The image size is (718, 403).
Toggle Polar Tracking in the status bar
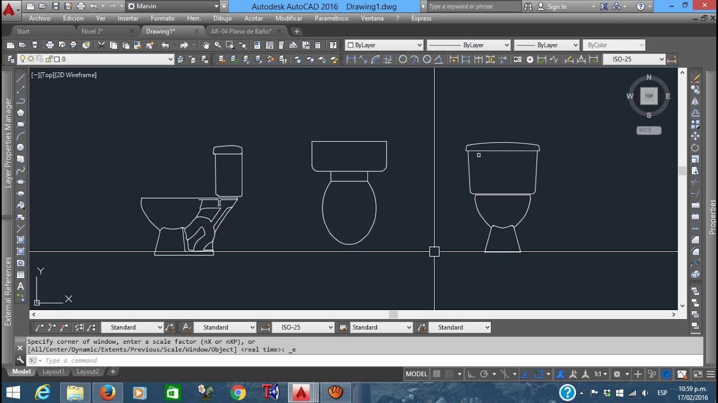tap(483, 374)
